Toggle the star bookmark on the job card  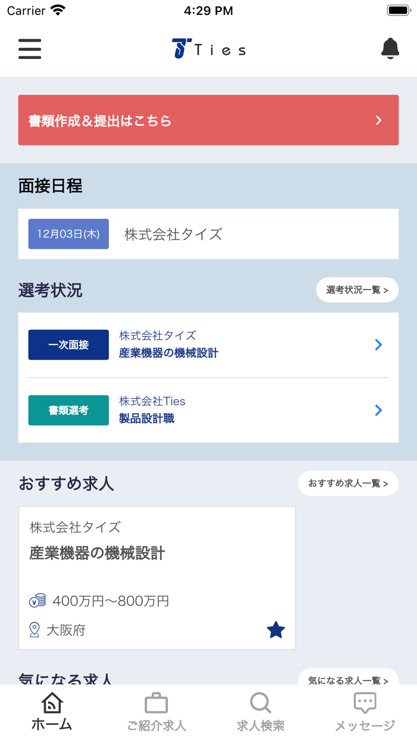275,629
